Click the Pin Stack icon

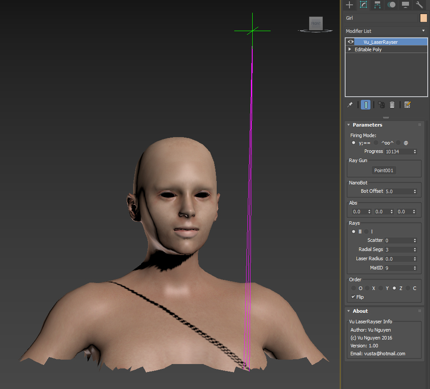click(x=350, y=105)
